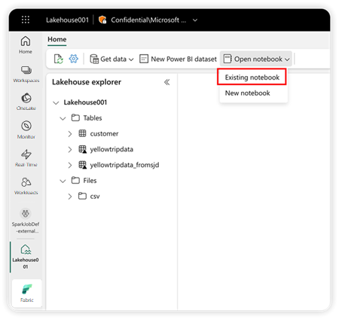Click New Power BI dataset button
339x320 pixels.
pos(178,59)
